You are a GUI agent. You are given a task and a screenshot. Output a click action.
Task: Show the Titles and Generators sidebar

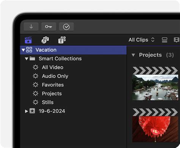coord(62,40)
